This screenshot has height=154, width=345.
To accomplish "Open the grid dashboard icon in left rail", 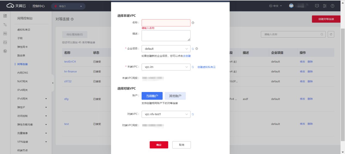I will point(5,16).
